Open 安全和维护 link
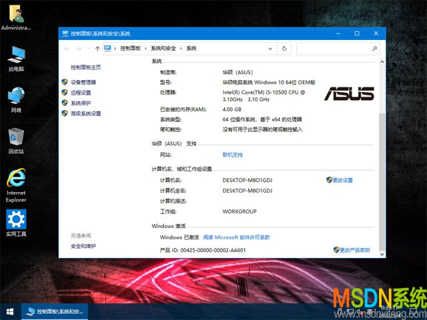 click(x=83, y=246)
